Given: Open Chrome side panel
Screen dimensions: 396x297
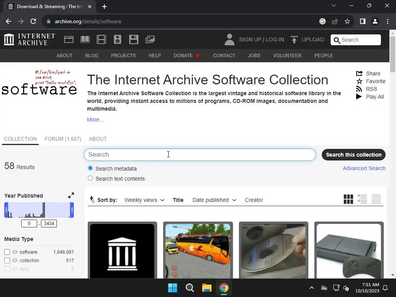Looking at the screenshot, I should 363,22.
